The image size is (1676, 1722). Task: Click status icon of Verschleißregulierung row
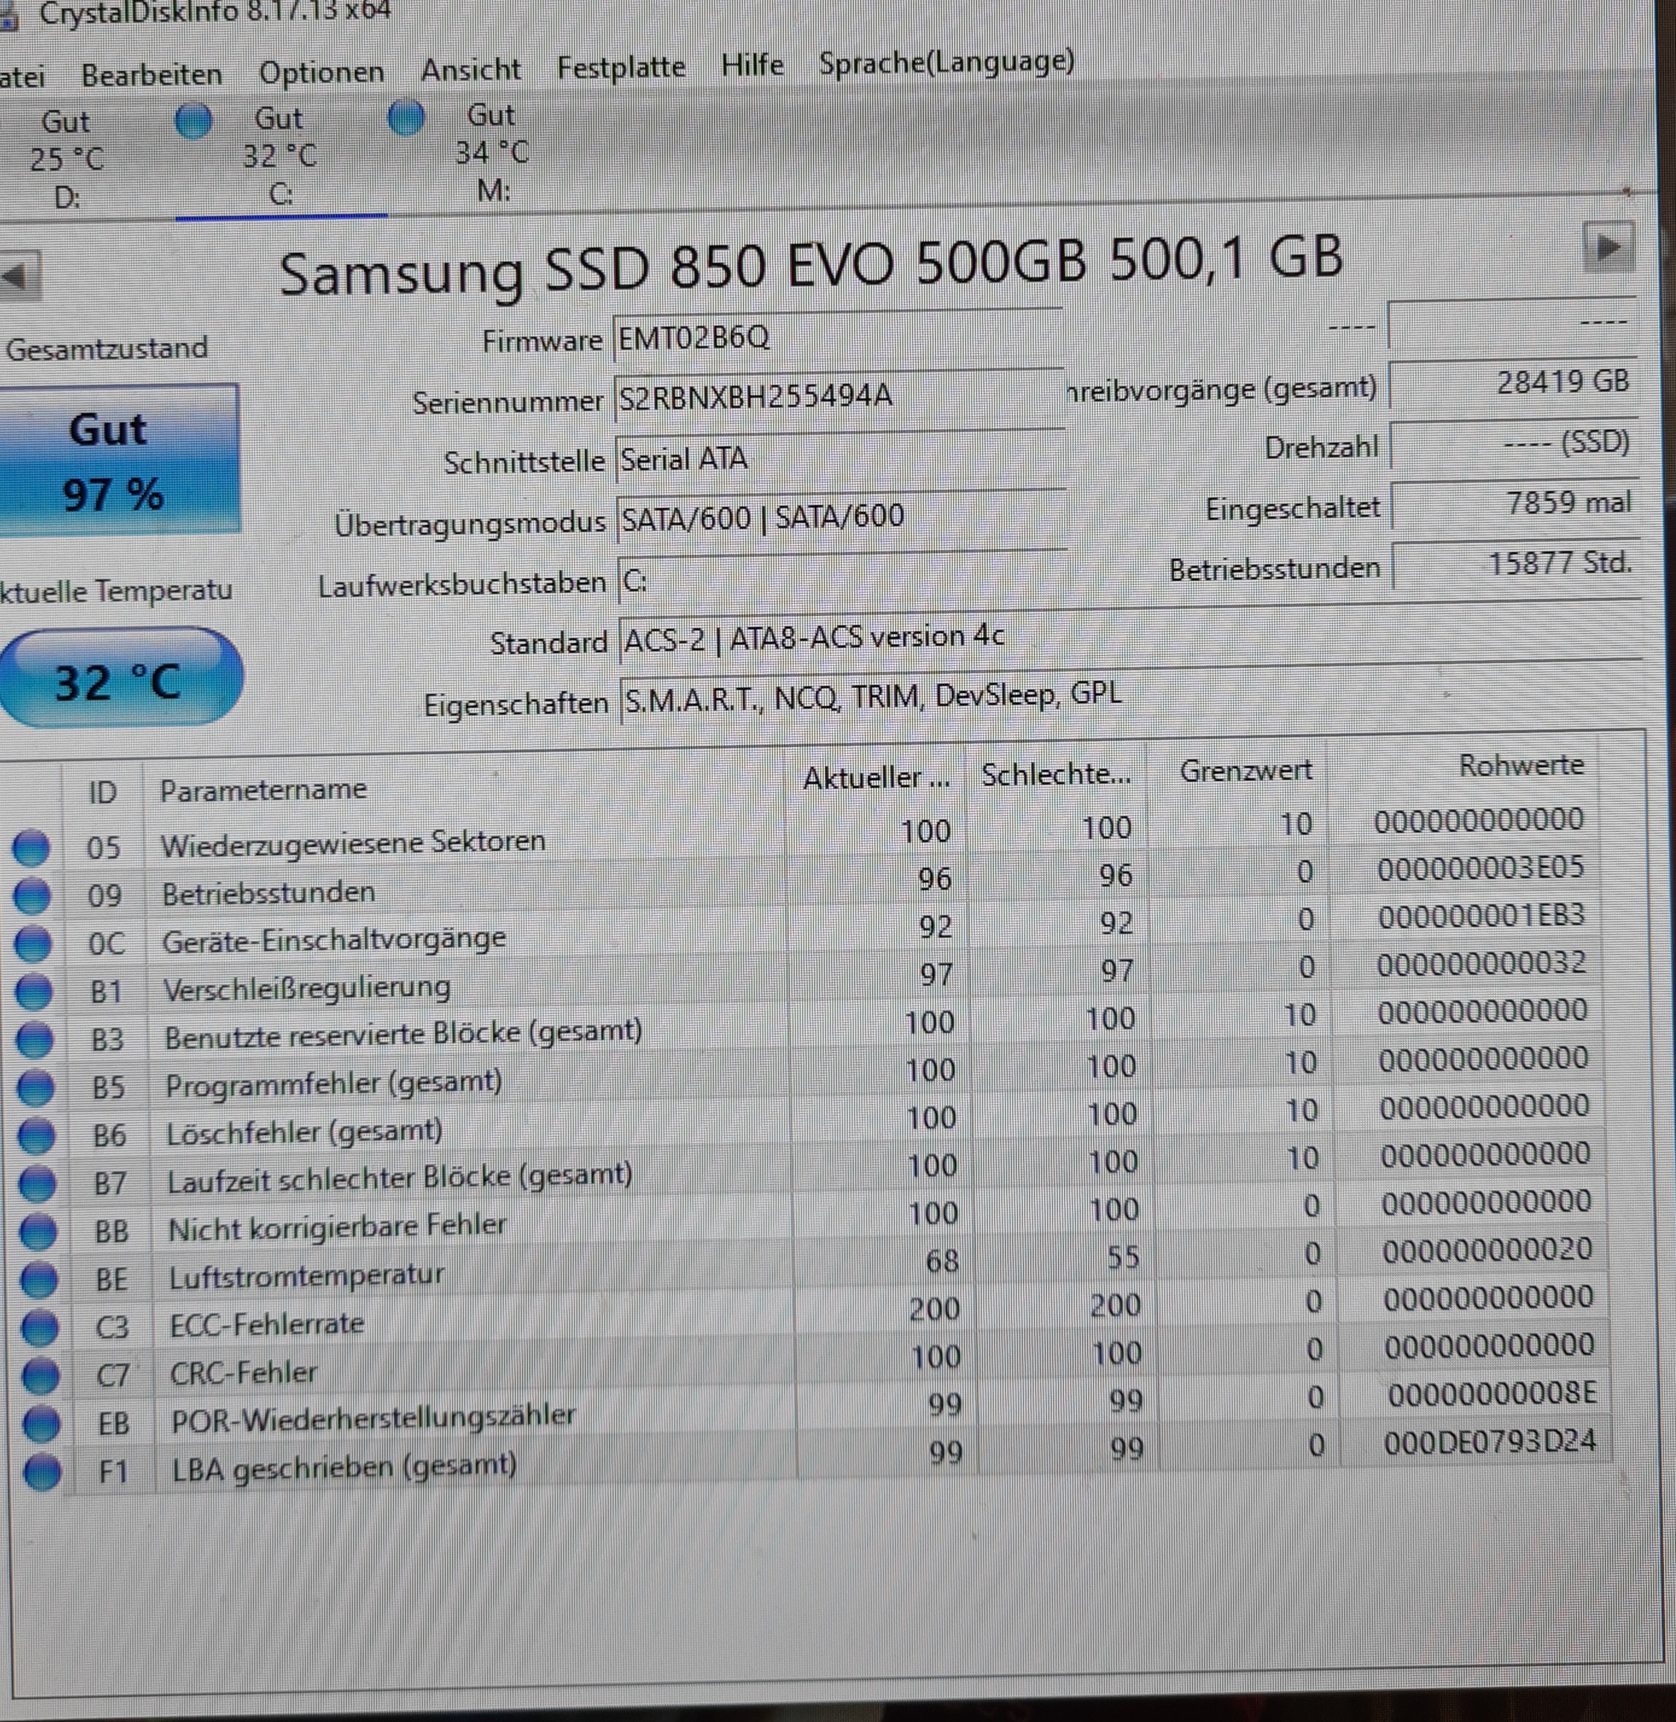pyautogui.click(x=34, y=992)
